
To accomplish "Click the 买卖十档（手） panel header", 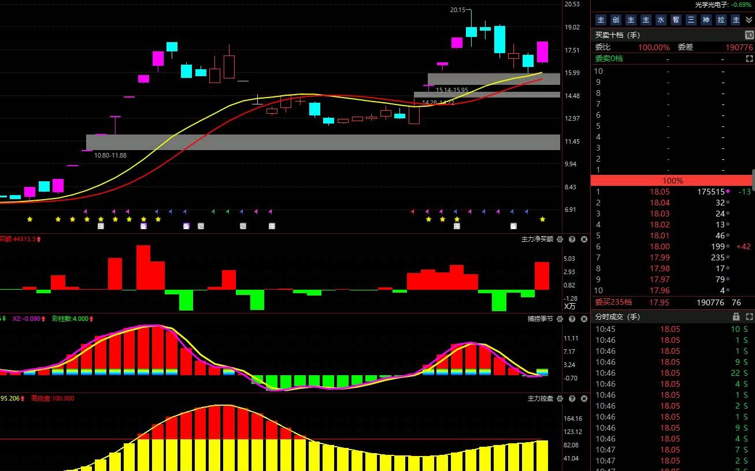I will [x=618, y=35].
